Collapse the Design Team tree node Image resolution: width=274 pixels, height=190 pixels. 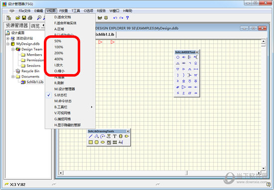point(13,49)
